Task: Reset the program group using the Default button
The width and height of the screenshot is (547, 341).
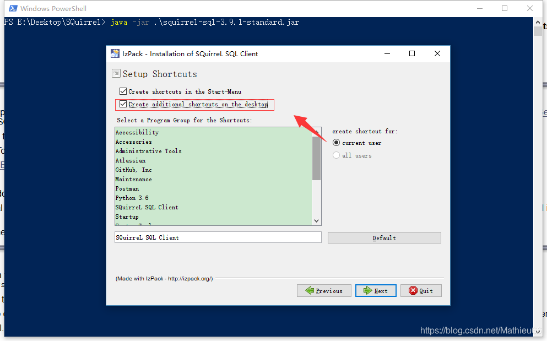Action: [x=384, y=237]
